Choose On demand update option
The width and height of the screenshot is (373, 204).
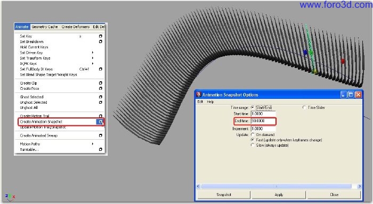[253, 134]
